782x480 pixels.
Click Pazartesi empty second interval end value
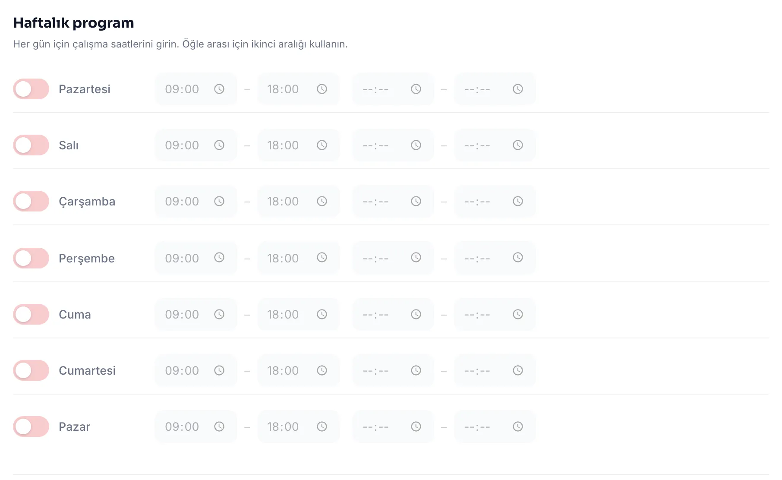coord(477,89)
